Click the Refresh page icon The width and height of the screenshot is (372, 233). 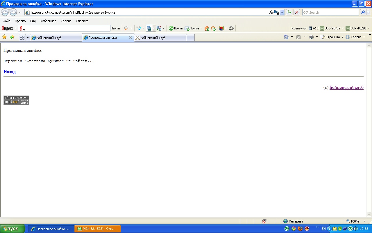point(289,12)
